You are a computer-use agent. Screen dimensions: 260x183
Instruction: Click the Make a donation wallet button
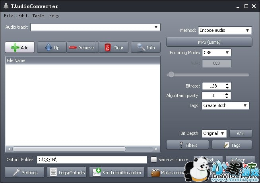click(x=167, y=172)
